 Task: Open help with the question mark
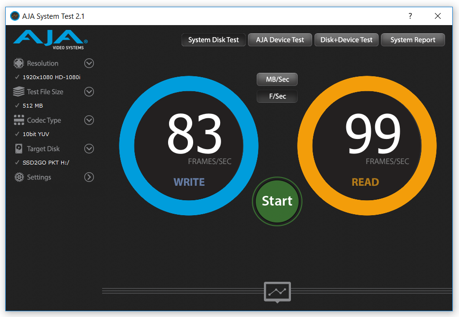click(x=410, y=16)
